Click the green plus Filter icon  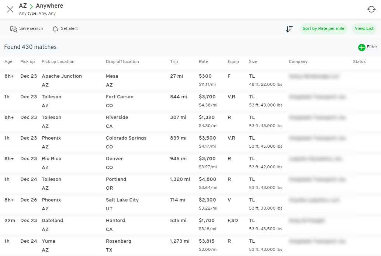click(x=361, y=48)
